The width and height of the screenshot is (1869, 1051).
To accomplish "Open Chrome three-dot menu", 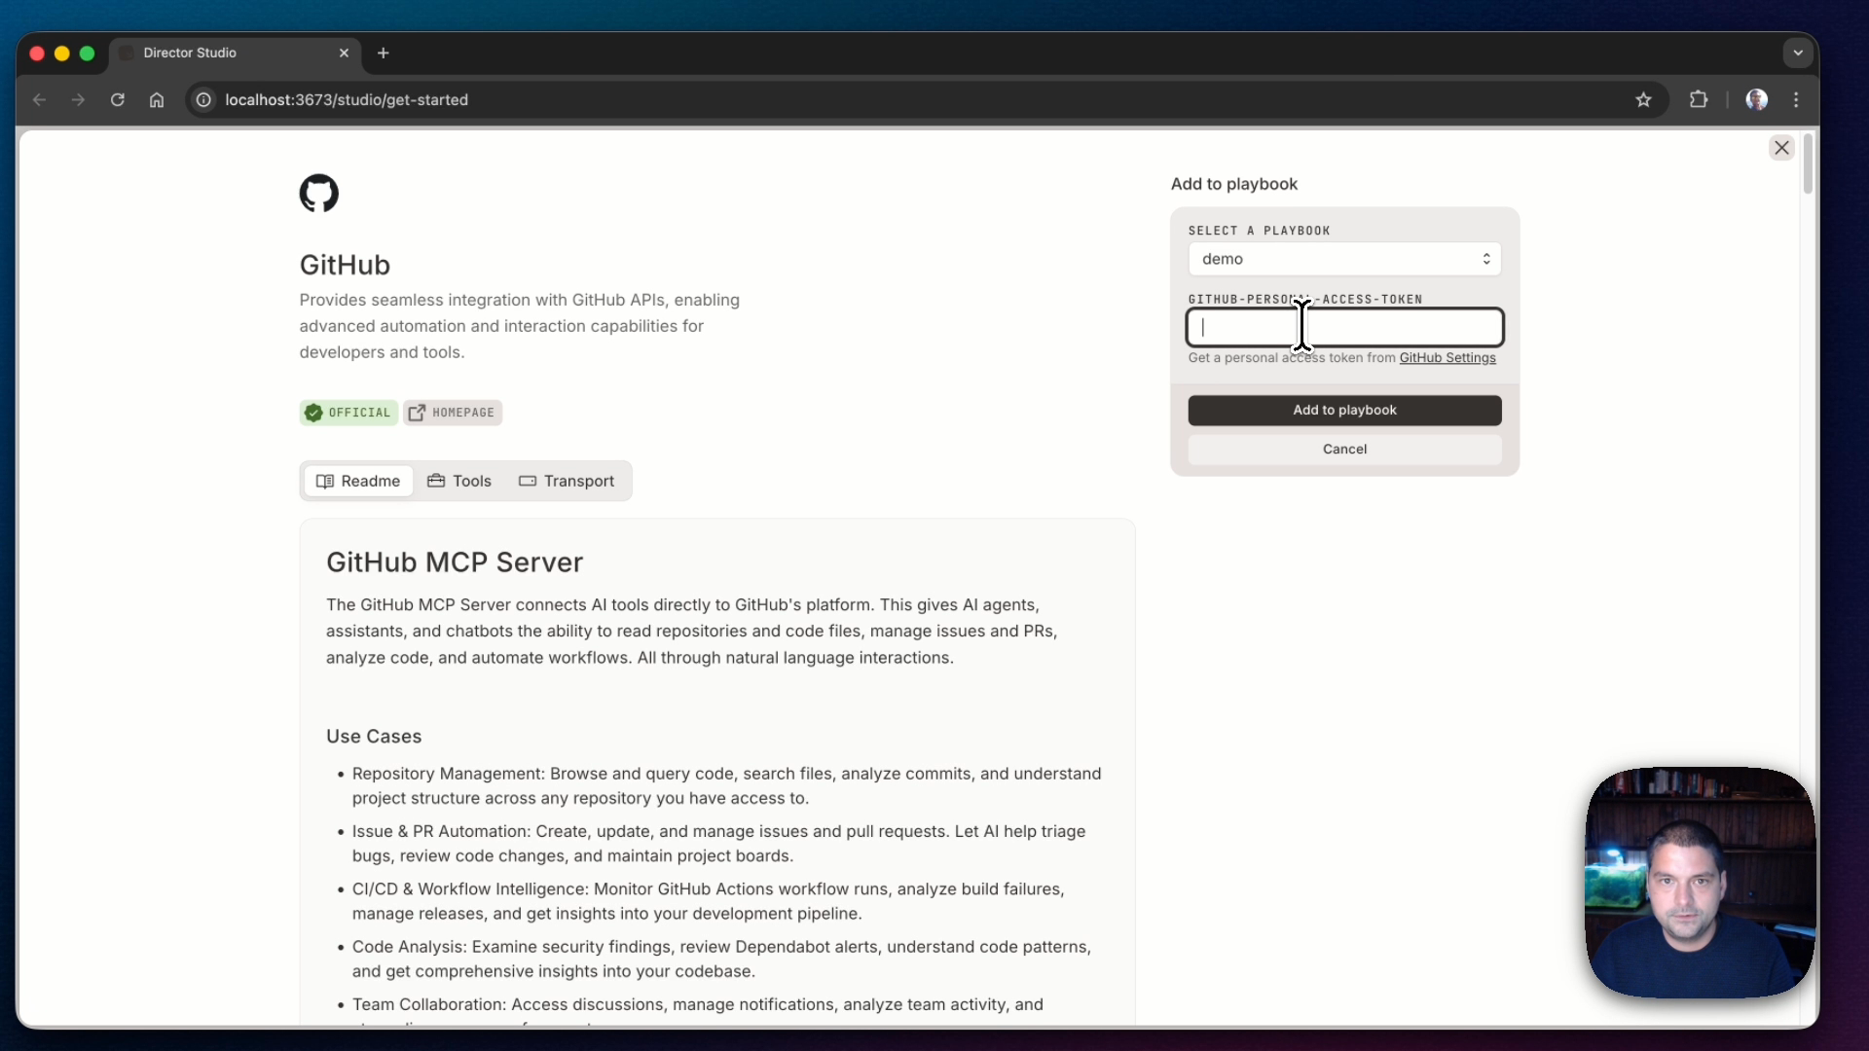I will tap(1796, 99).
